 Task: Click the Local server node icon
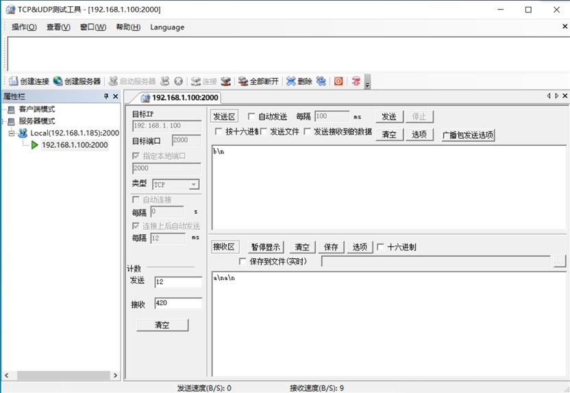tap(23, 133)
